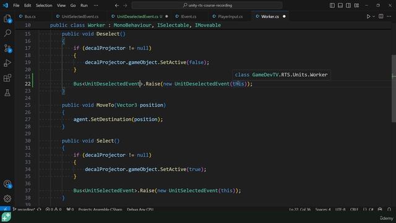Change indentation via Spaces: 4
Viewport: 396px width, 223px height.
pyautogui.click(x=323, y=209)
